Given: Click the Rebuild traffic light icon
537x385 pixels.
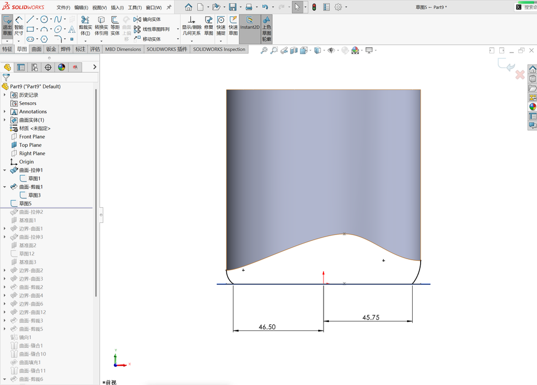Looking at the screenshot, I should tap(314, 7).
